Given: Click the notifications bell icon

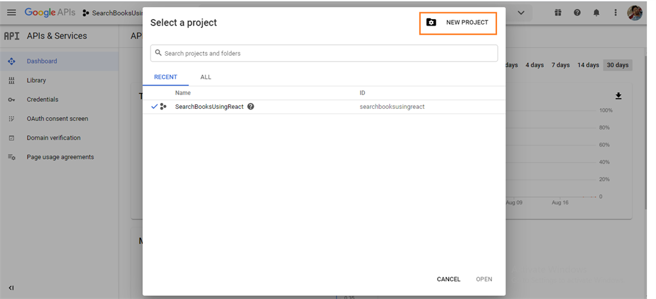Looking at the screenshot, I should coord(596,13).
